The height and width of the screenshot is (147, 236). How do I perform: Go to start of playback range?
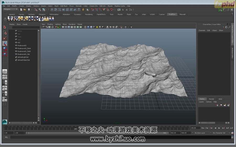click(x=203, y=128)
